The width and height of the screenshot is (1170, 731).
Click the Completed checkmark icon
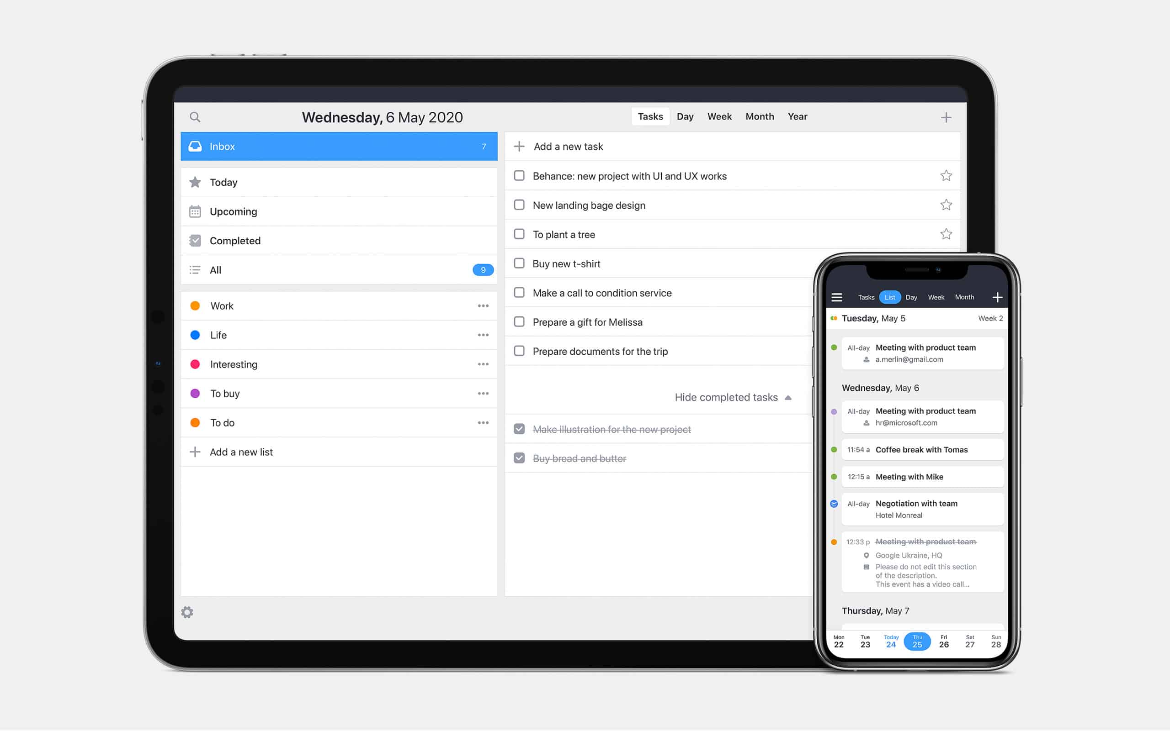pyautogui.click(x=195, y=240)
